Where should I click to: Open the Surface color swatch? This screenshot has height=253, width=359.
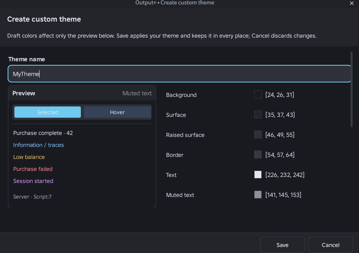[258, 114]
